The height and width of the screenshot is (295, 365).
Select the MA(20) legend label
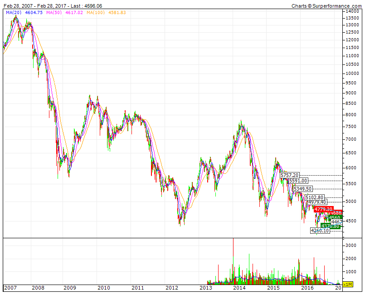coord(14,12)
